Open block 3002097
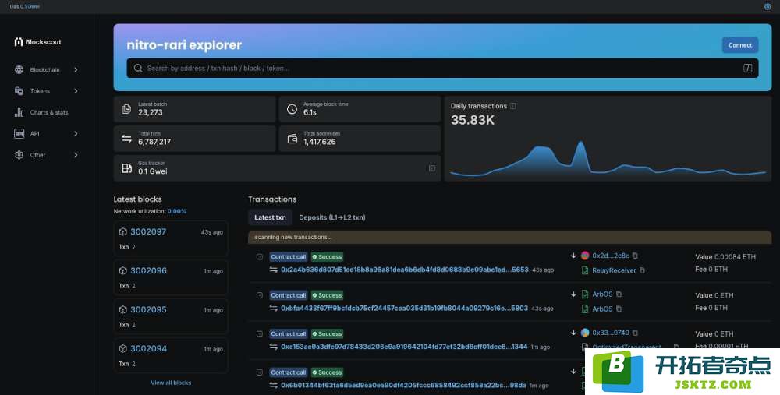The image size is (780, 395). (147, 231)
